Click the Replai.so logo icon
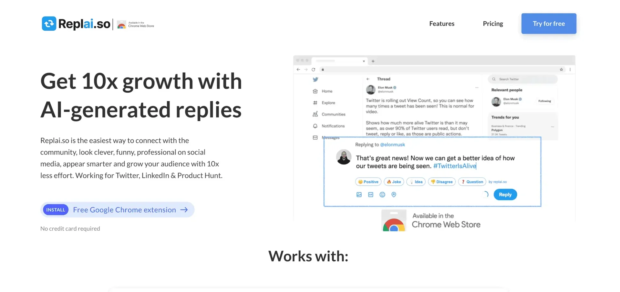 49,24
